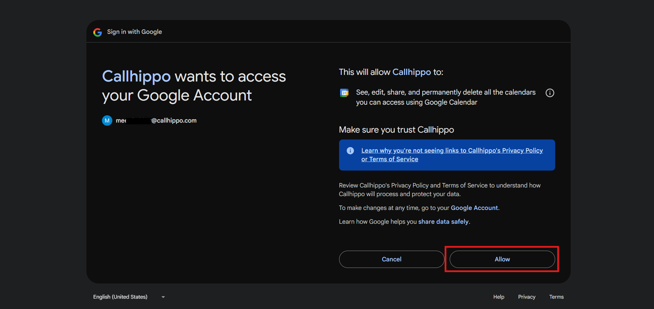Click info icon in blue notice box

[x=350, y=151]
